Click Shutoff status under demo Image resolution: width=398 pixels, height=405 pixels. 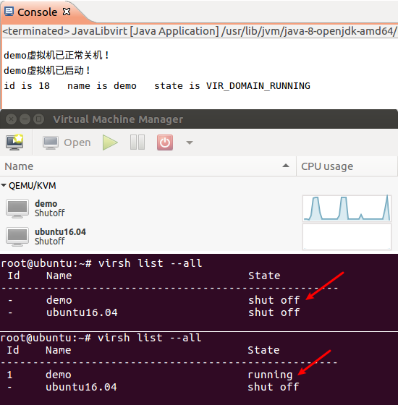[x=50, y=213]
